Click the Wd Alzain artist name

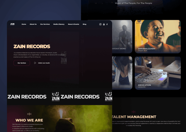coord(142,87)
